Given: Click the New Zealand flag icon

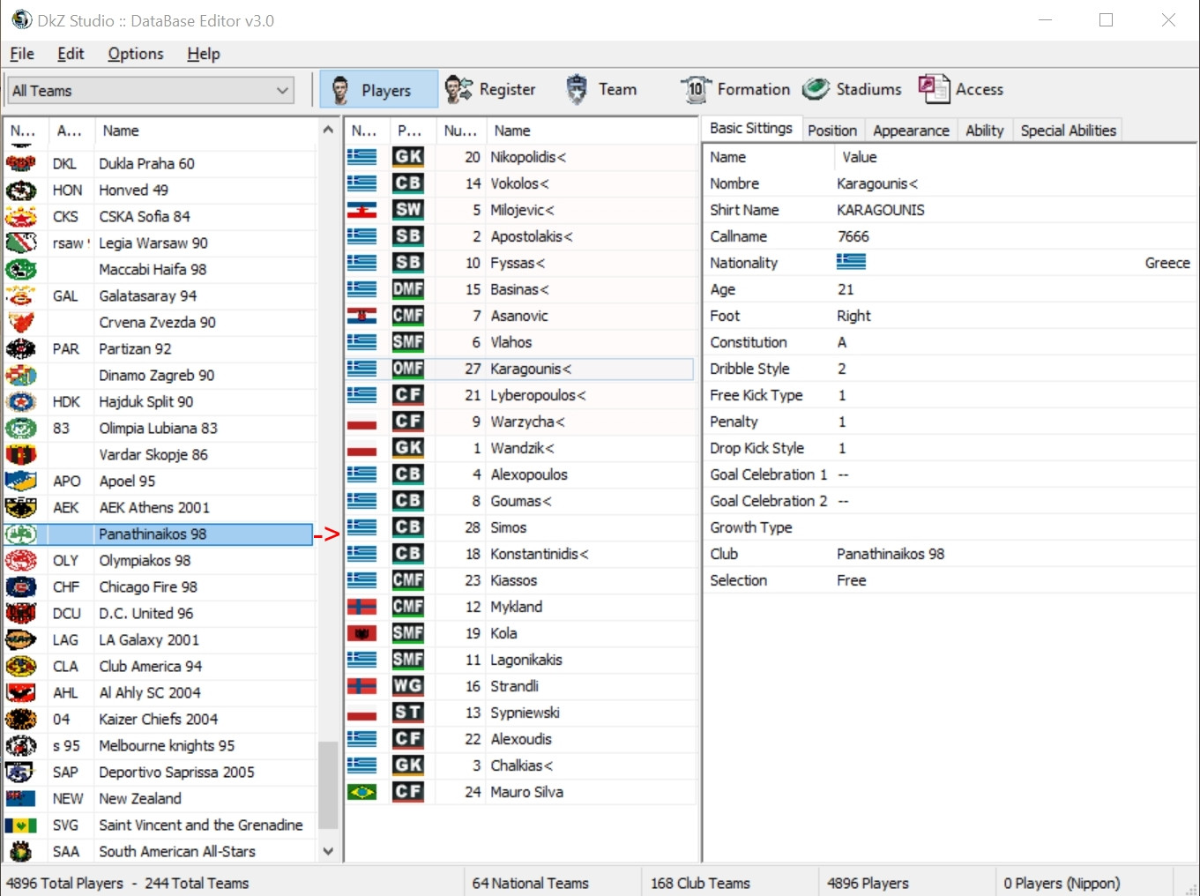Looking at the screenshot, I should click(x=21, y=799).
